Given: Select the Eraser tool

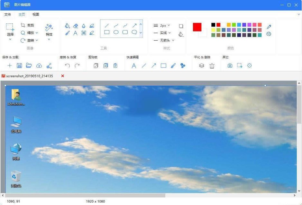Looking at the screenshot, I should click(x=76, y=26).
